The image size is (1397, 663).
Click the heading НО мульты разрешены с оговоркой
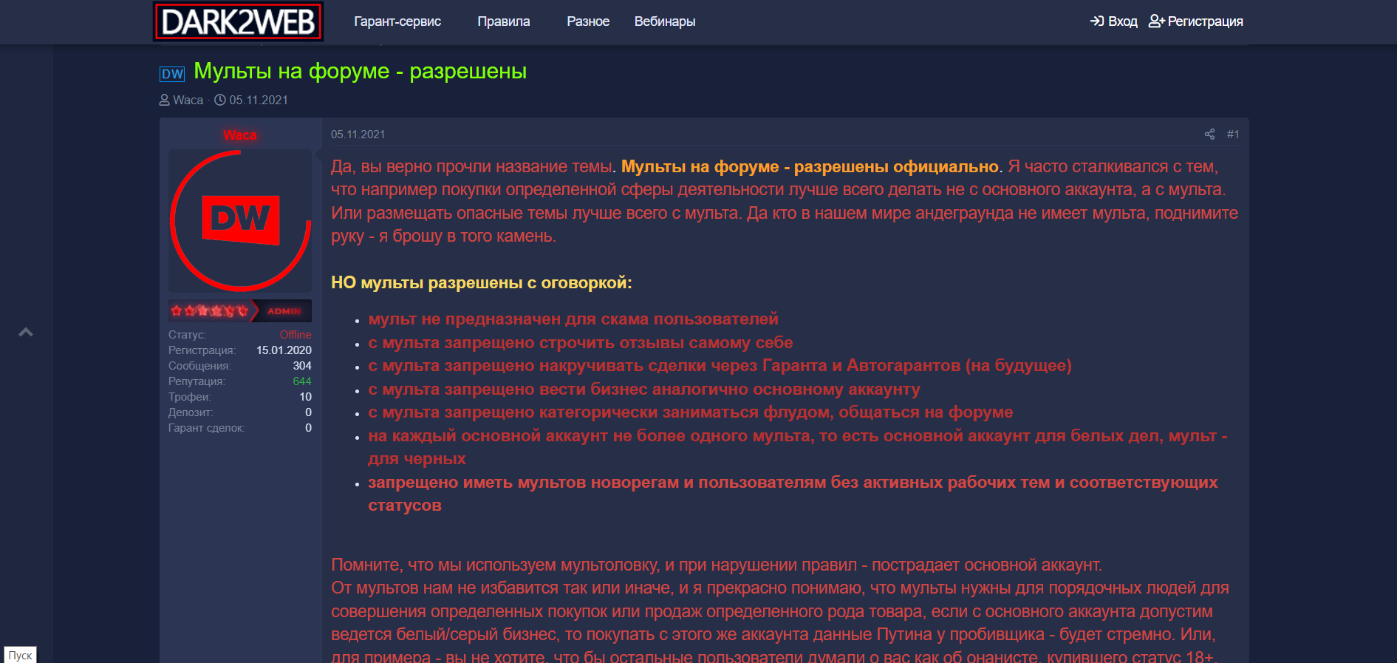(x=482, y=282)
